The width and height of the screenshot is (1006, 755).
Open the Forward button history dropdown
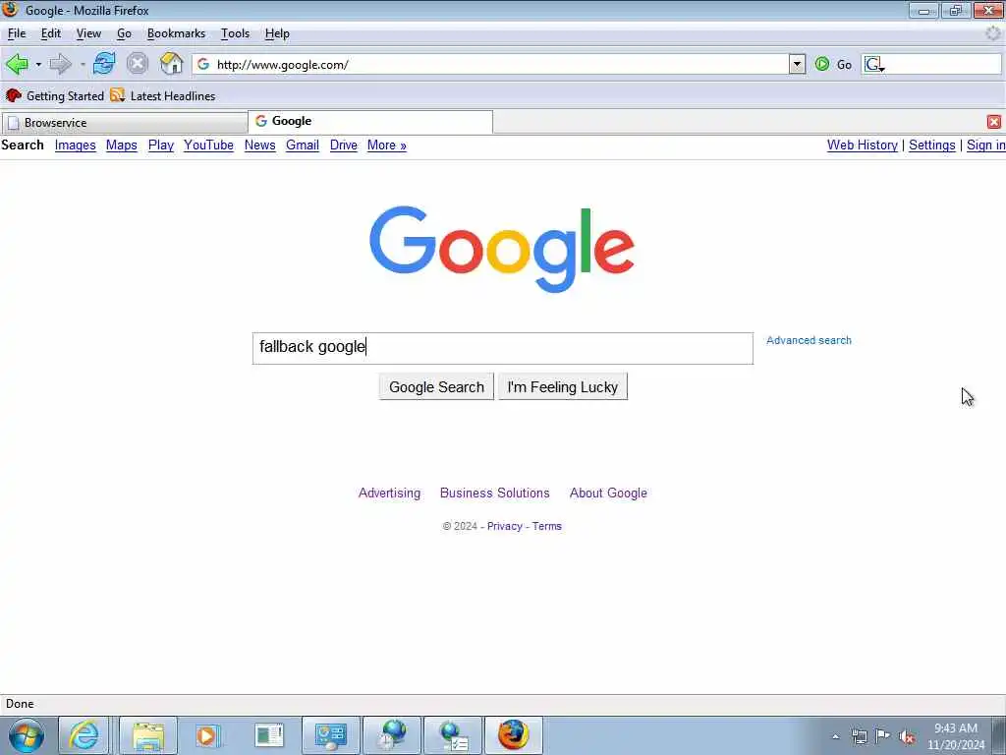[83, 64]
